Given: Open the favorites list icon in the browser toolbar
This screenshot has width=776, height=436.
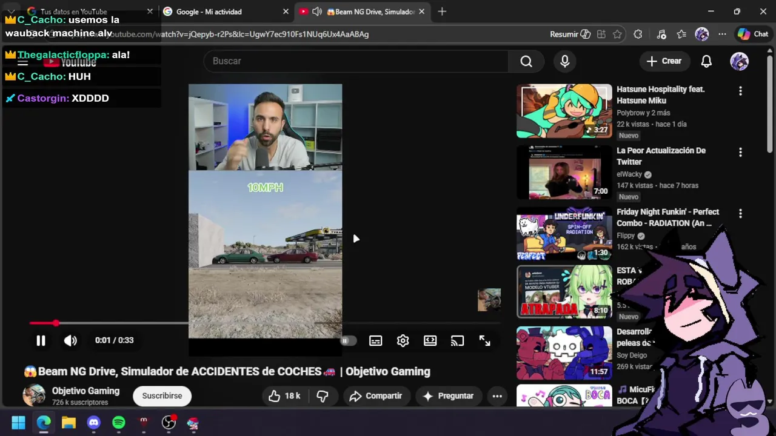Looking at the screenshot, I should pyautogui.click(x=681, y=35).
